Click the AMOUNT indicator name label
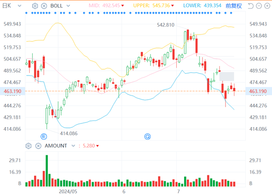272x195 pixels. [56, 146]
